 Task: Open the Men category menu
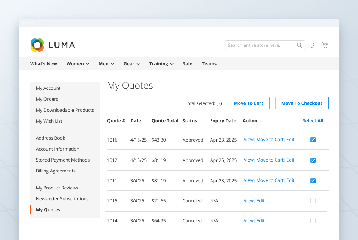pos(106,63)
